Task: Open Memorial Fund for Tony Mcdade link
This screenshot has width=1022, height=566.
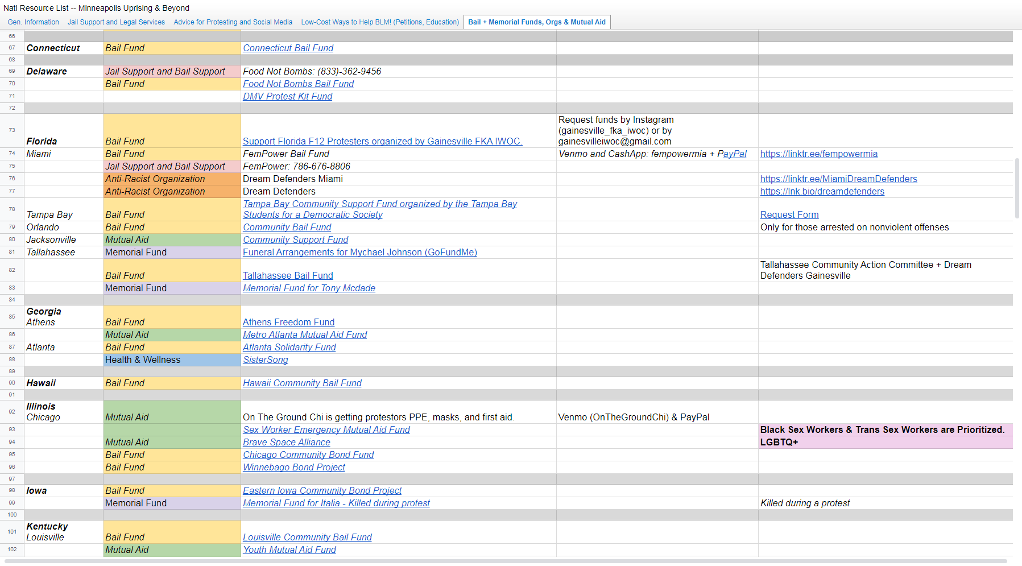Action: (x=309, y=288)
